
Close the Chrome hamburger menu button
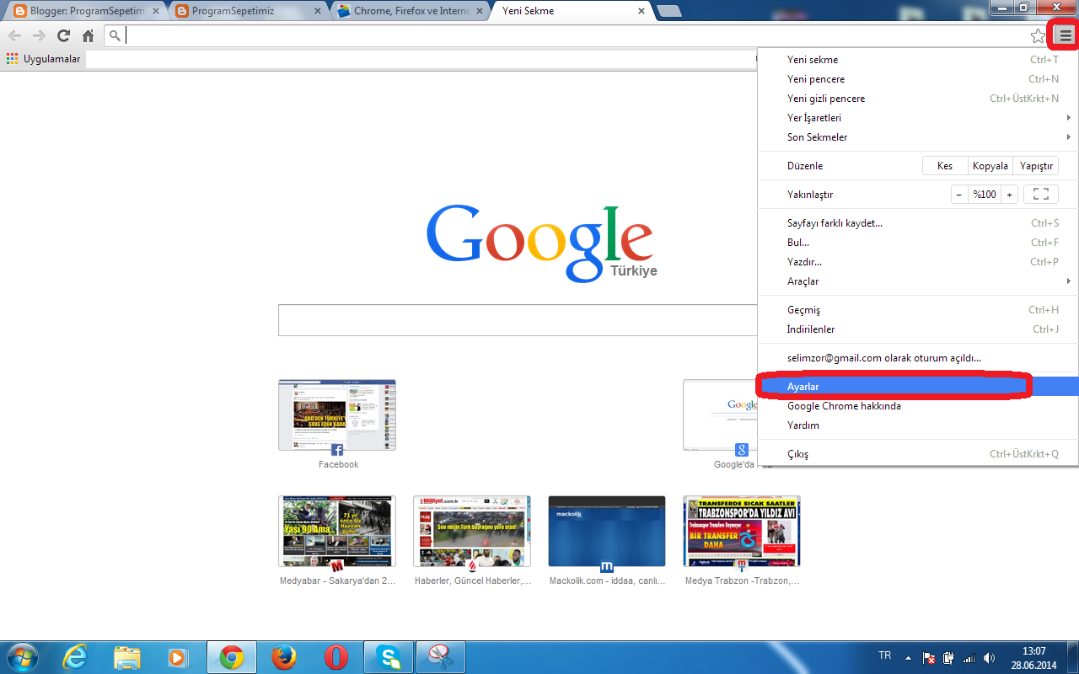[1066, 36]
